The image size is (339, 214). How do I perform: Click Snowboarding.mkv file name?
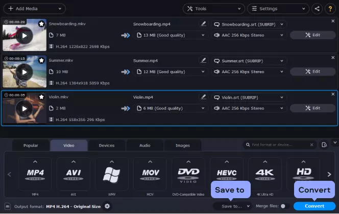tap(67, 24)
